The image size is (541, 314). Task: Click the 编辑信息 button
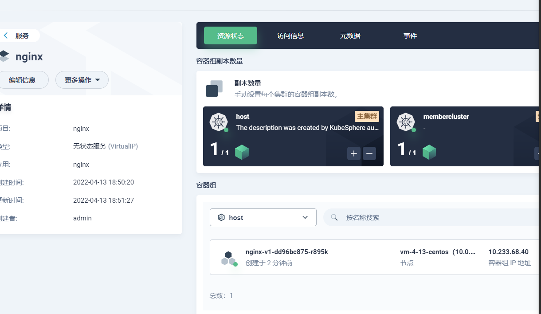click(x=23, y=80)
